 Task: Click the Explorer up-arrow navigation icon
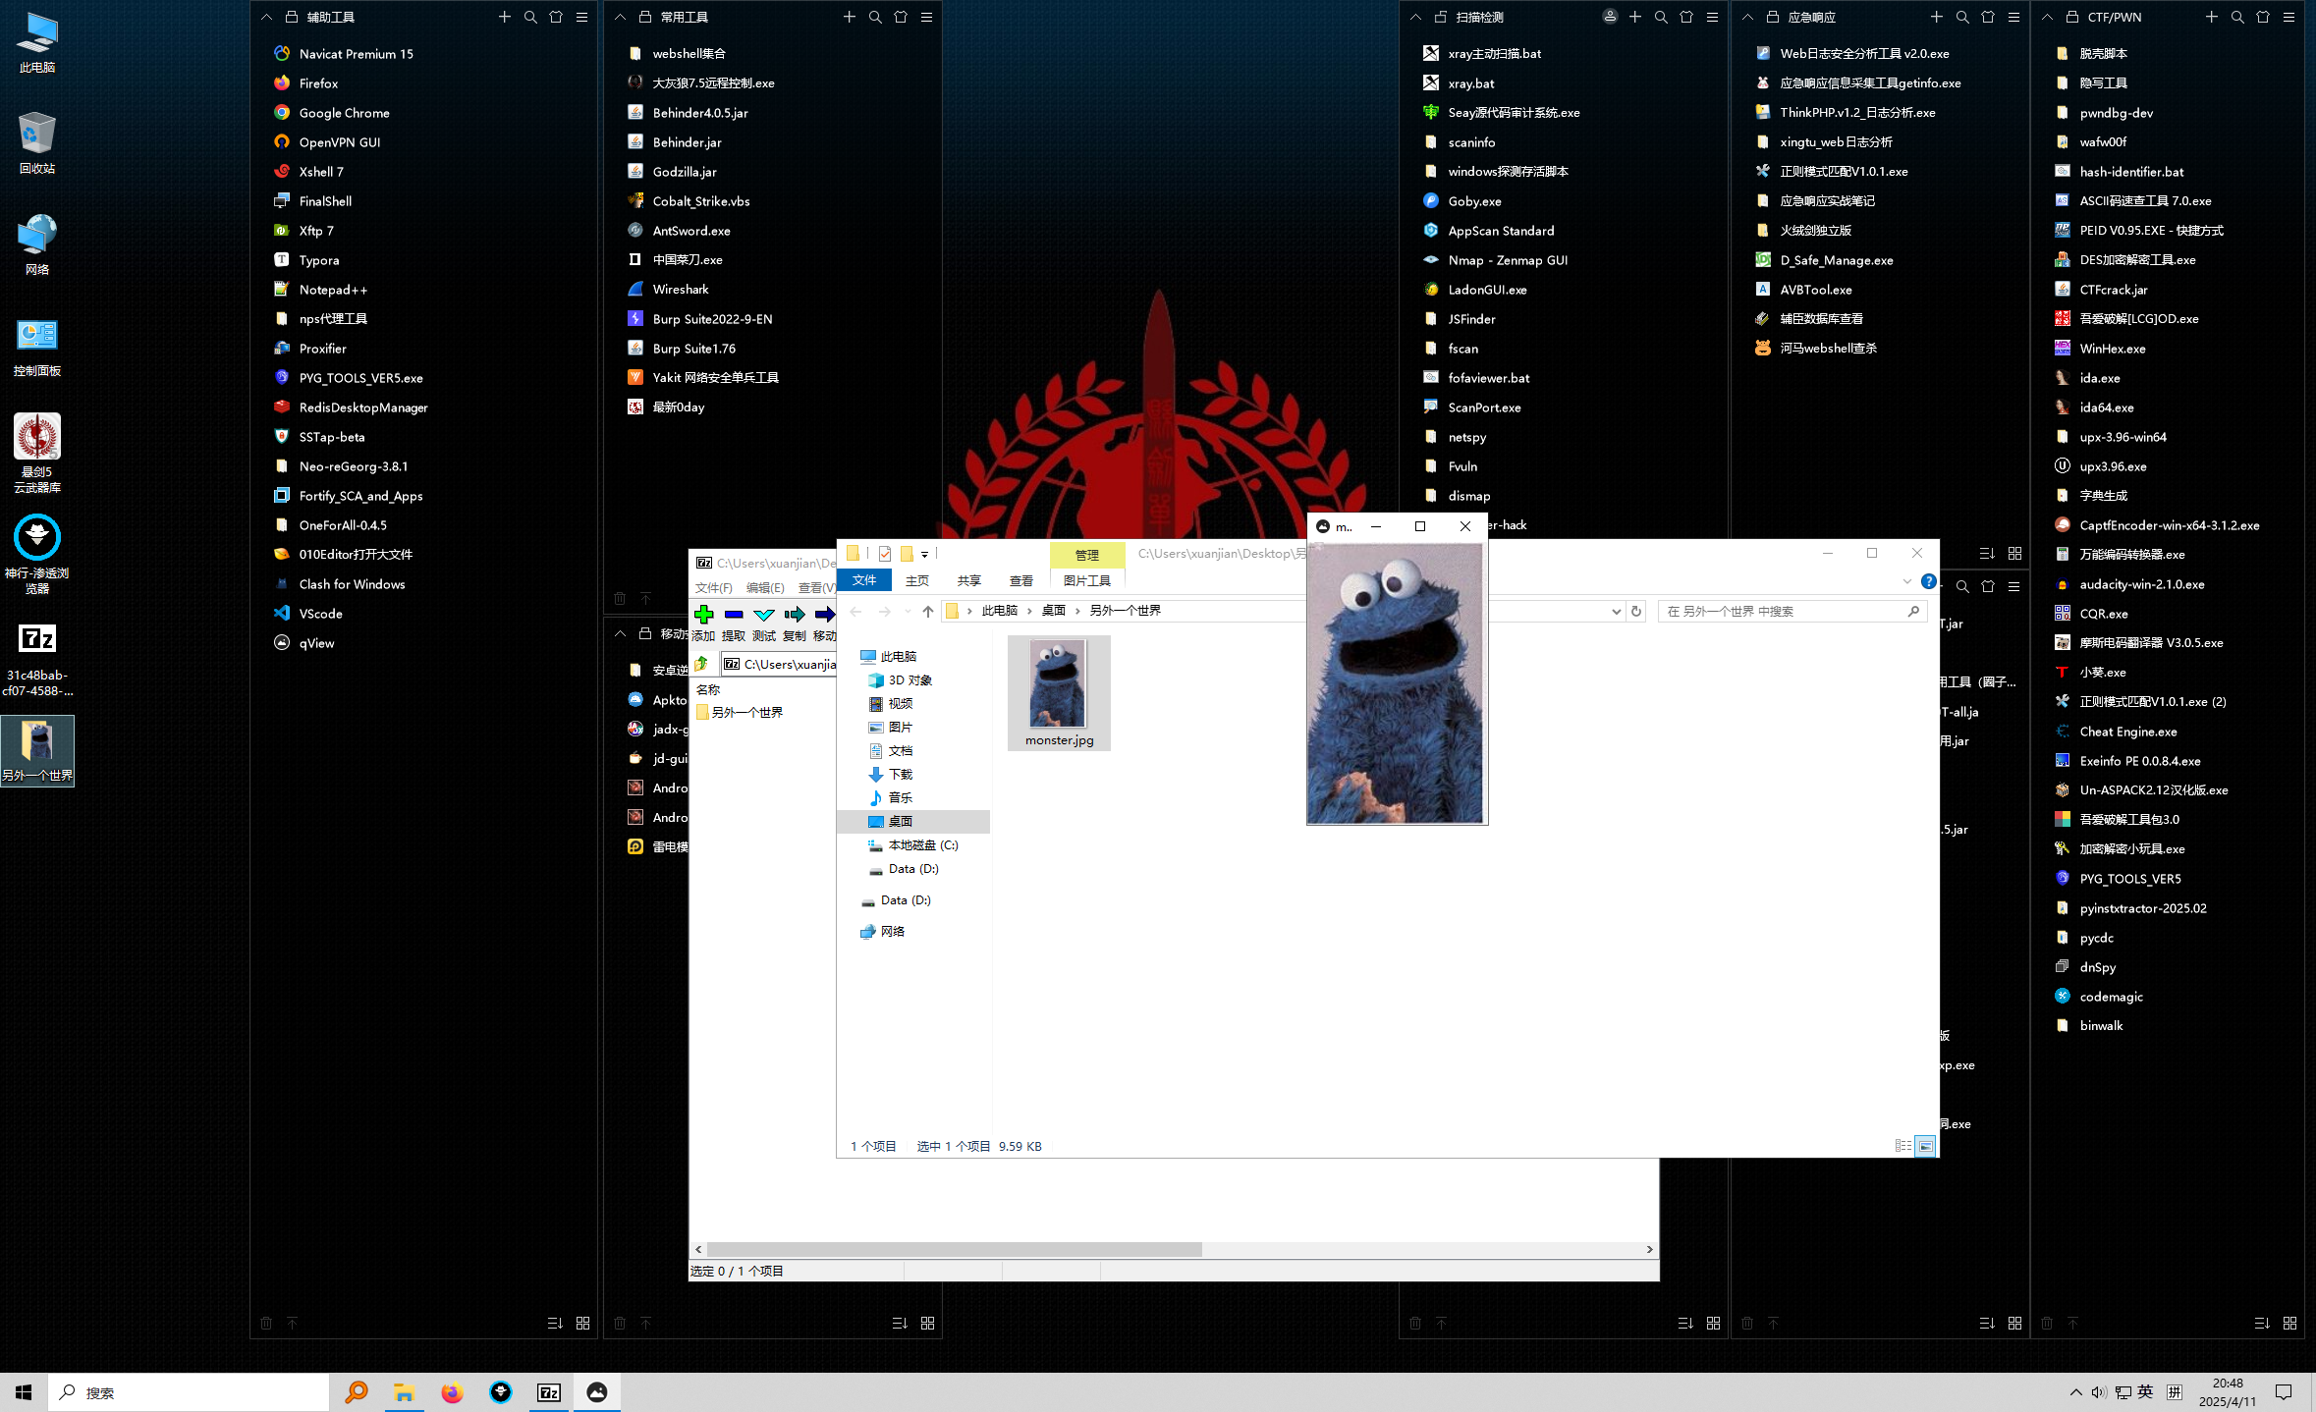(927, 611)
